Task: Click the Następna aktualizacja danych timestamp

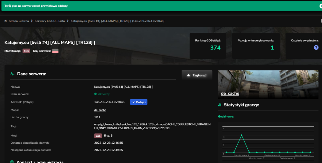Action: point(109,150)
